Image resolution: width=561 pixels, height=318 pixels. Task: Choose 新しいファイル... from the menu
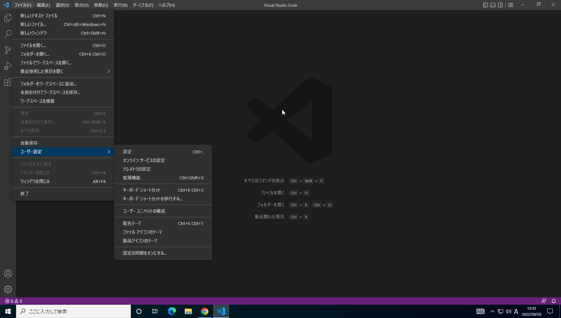(63, 24)
